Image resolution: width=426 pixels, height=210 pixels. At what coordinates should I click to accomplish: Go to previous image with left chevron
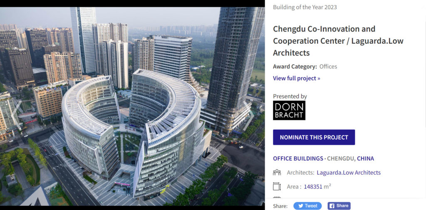point(16,115)
